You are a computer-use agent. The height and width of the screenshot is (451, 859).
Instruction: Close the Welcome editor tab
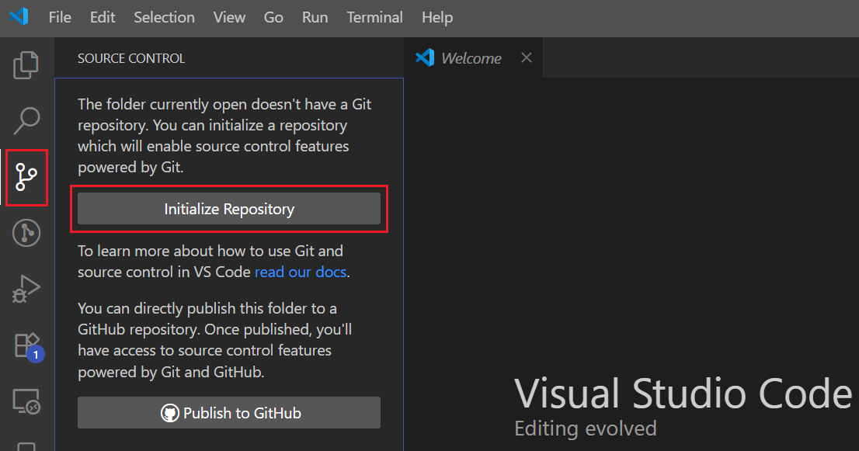527,58
